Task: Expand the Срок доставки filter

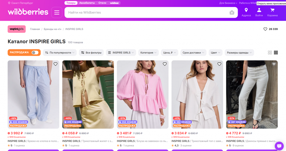Action: tap(194, 52)
